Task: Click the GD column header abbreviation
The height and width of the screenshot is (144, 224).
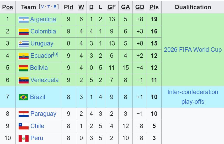Action: (140, 7)
